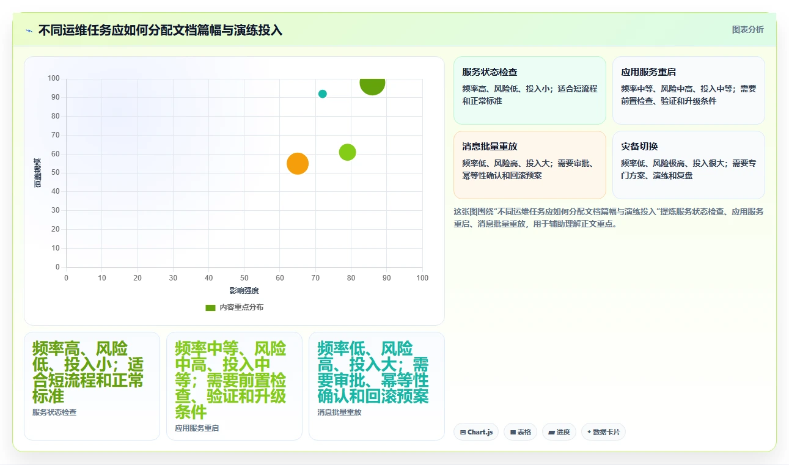
Task: Click the page title 不同运维任务应如何分配文档篇幅与演练投入
Action: [160, 30]
